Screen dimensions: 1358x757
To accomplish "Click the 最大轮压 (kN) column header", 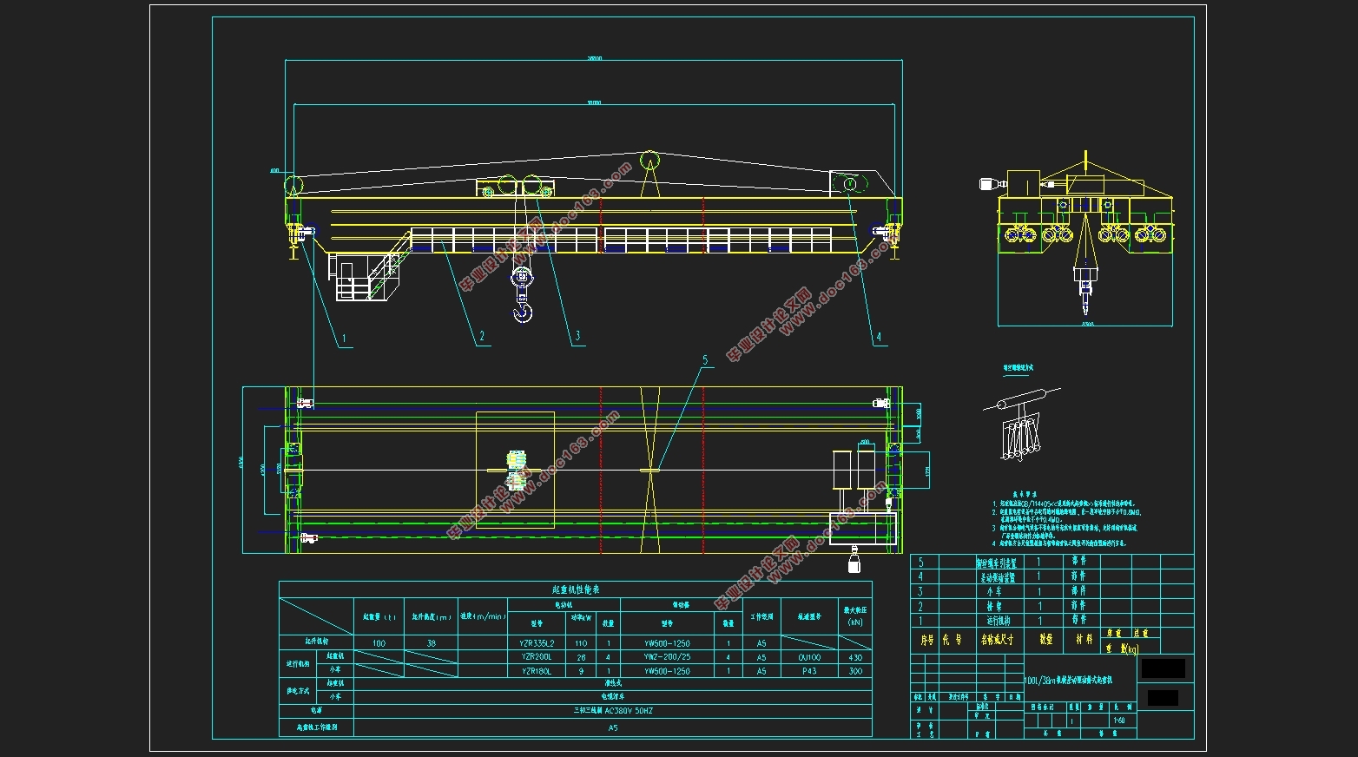I will (x=855, y=615).
